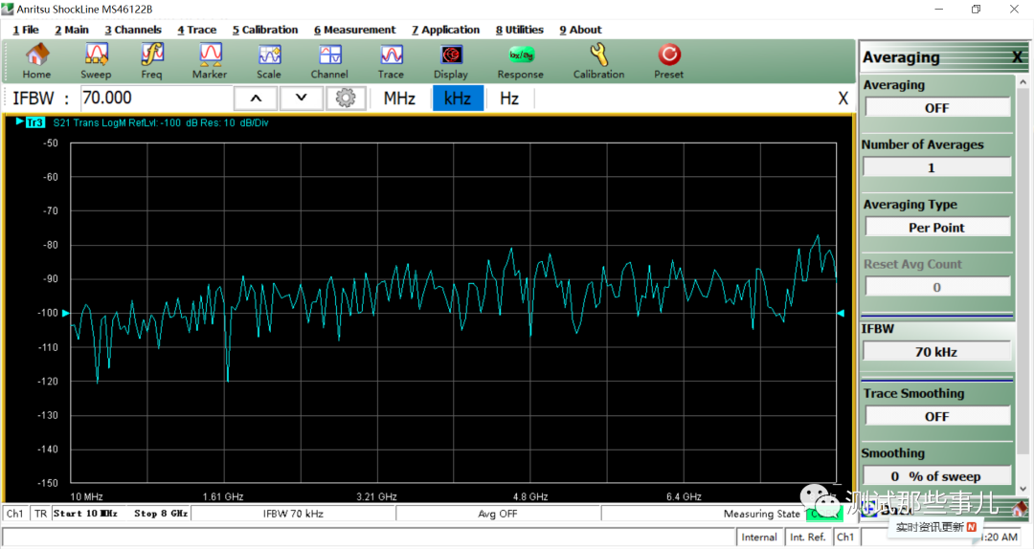Open the Calibration wrench icon
This screenshot has height=549, width=1034.
click(x=598, y=61)
